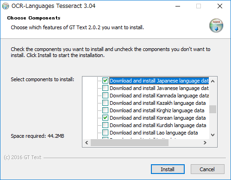Click the Install button

coord(168,169)
